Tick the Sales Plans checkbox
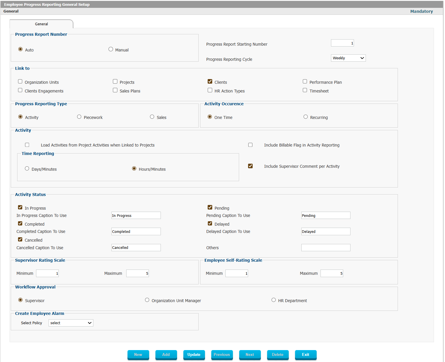Screen dimensions: 445x362 115,90
